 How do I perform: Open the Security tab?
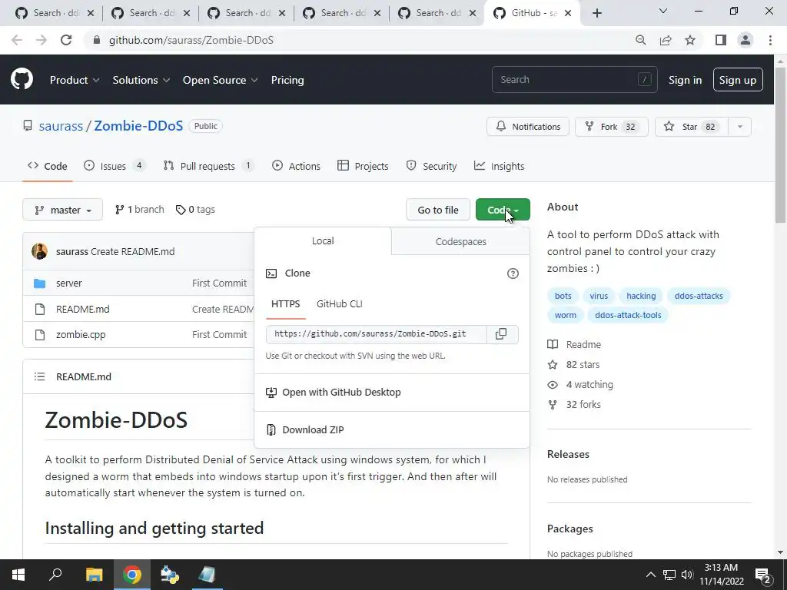[x=432, y=166]
